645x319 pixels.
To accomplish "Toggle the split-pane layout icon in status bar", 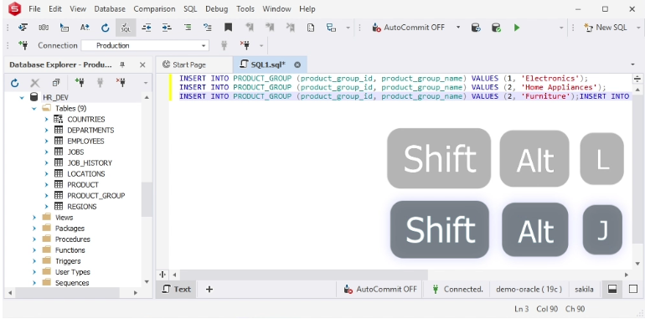I will (x=612, y=290).
